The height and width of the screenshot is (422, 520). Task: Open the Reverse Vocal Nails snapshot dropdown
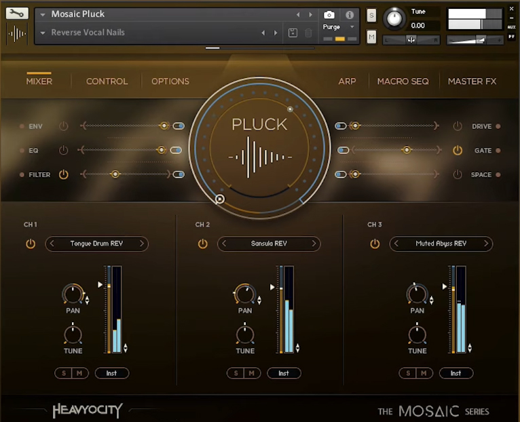coord(43,33)
